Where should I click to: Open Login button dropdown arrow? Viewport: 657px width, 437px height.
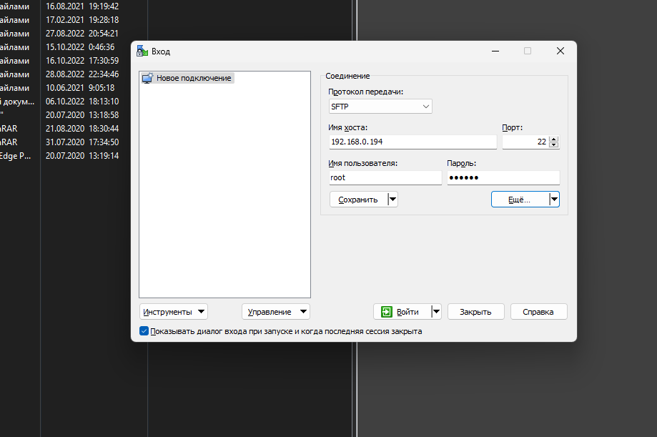point(436,312)
